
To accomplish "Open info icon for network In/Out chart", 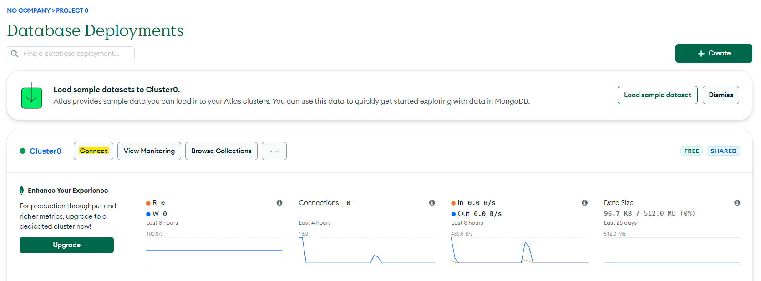I will click(584, 203).
